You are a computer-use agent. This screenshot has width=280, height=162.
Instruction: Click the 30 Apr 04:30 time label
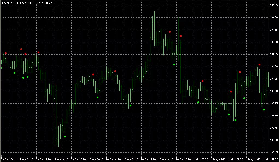[113, 160]
